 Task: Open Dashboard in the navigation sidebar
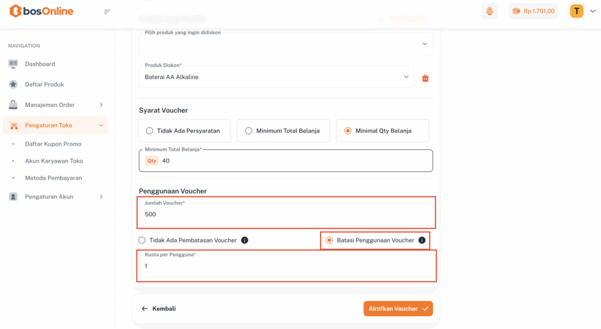(x=40, y=64)
